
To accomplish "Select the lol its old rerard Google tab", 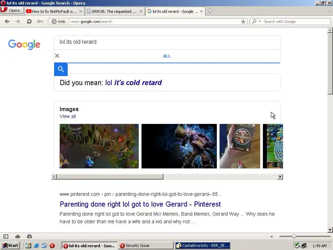I will click(x=175, y=11).
